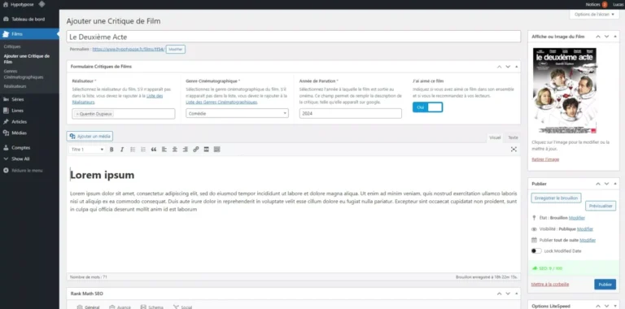Image resolution: width=625 pixels, height=309 pixels.
Task: Open Critiques in the Films submenu
Action: click(12, 46)
